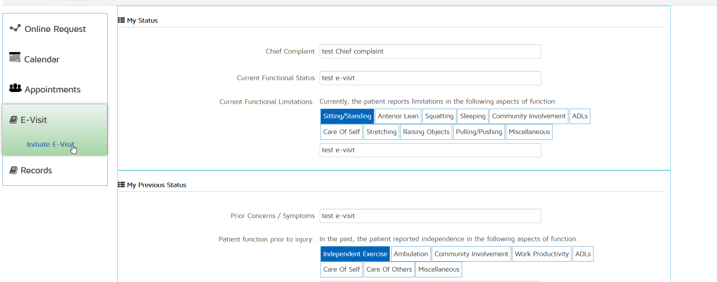
Task: Click the Appointments people icon
Action: coord(15,88)
